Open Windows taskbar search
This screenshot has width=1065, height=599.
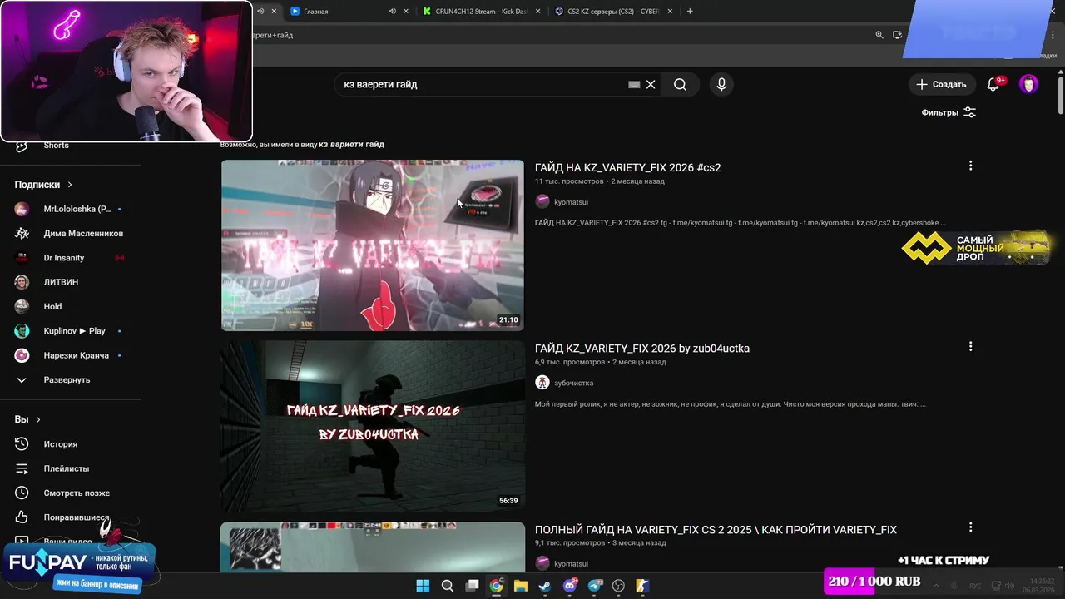(x=448, y=586)
